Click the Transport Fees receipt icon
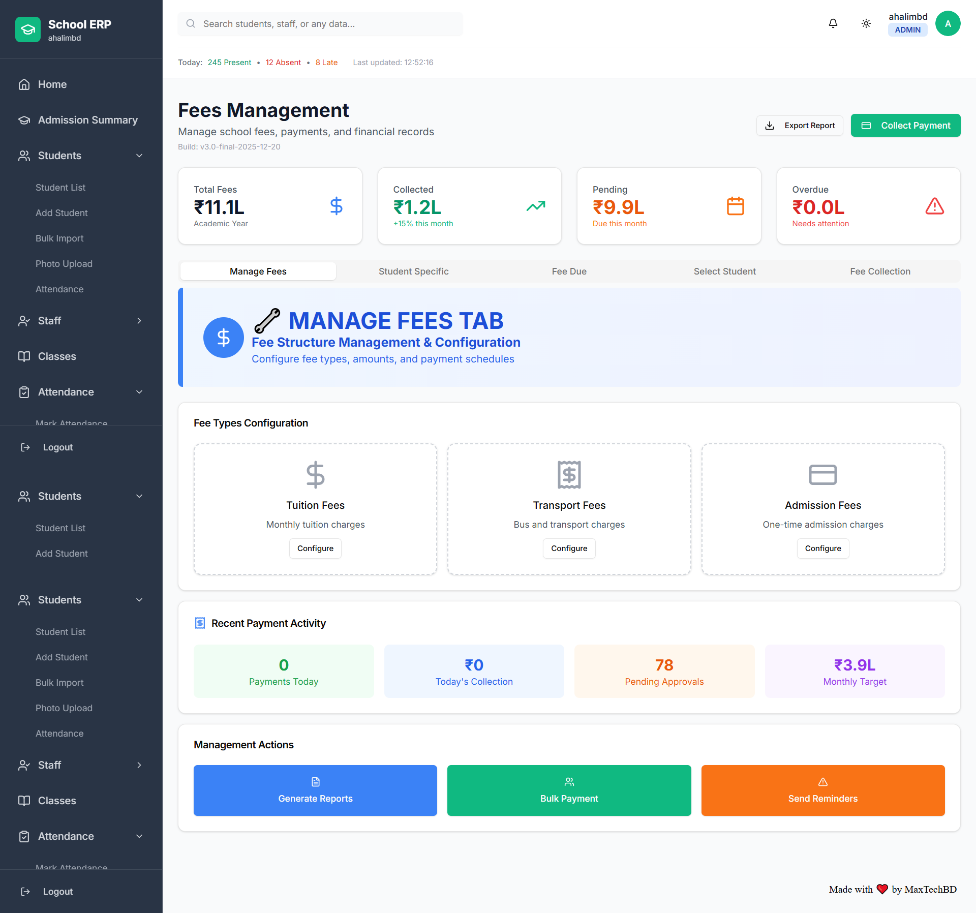Viewport: 976px width, 913px height. (569, 475)
